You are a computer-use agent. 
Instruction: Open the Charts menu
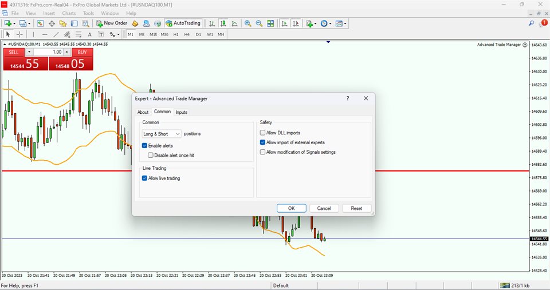pos(69,13)
